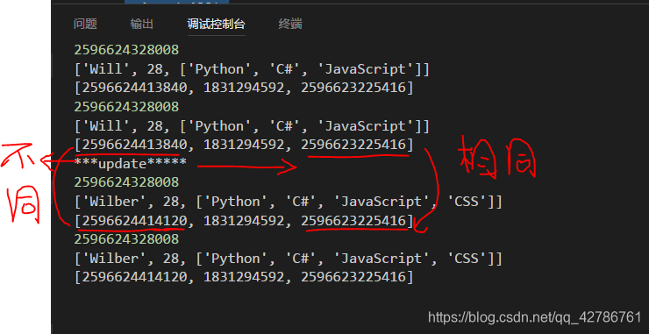Open the 输出 tab
The height and width of the screenshot is (334, 649).
[142, 24]
